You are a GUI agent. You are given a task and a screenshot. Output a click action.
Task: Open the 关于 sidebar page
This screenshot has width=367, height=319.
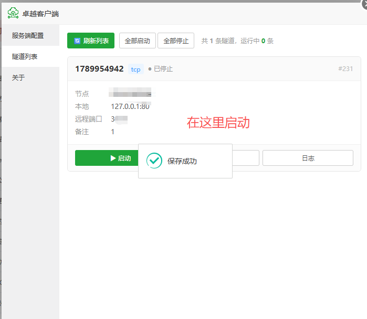pyautogui.click(x=30, y=78)
